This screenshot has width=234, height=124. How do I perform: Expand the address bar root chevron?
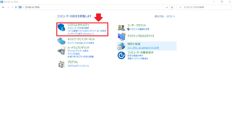23,7
